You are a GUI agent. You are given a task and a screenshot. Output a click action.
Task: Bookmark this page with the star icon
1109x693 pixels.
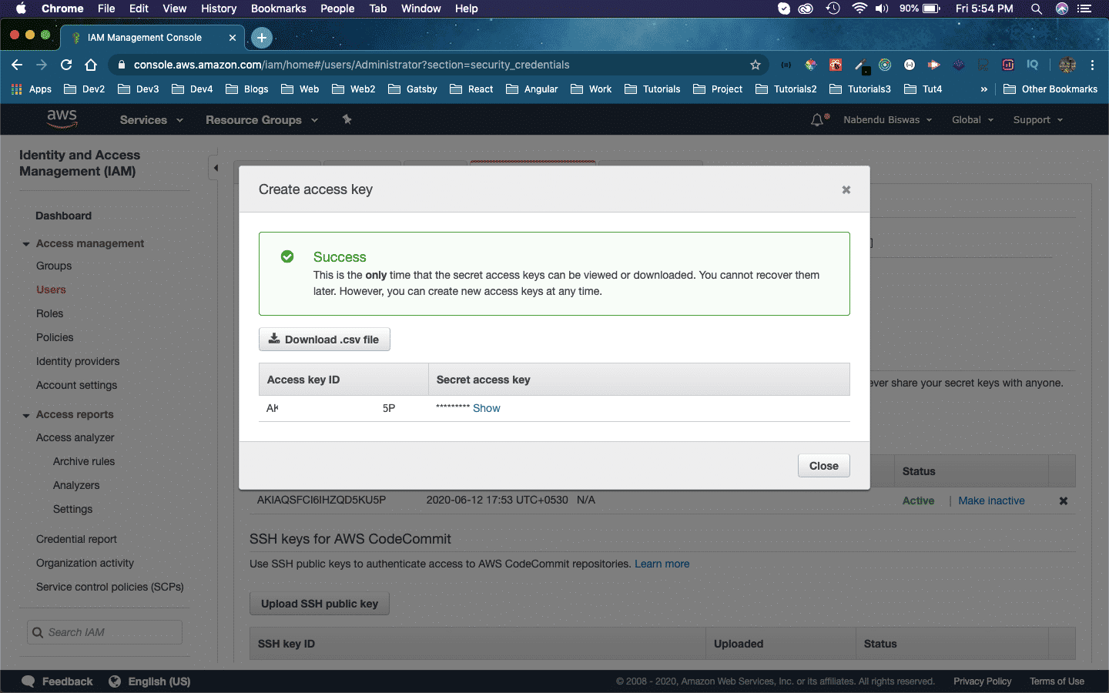point(756,65)
